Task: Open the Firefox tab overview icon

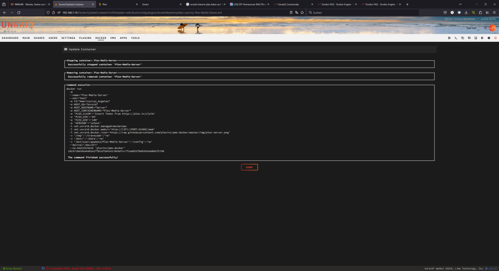Action: coord(4,4)
